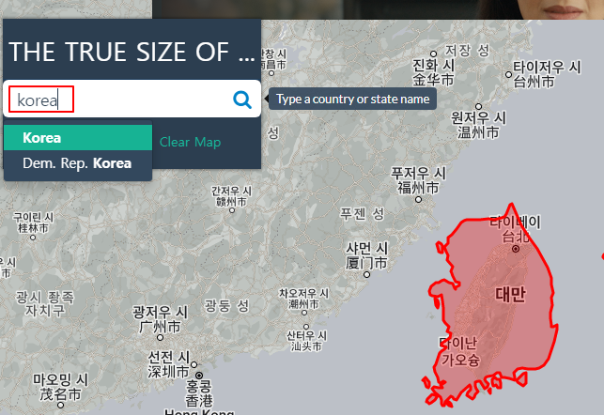Click the 광둥 성 province label

226,306
